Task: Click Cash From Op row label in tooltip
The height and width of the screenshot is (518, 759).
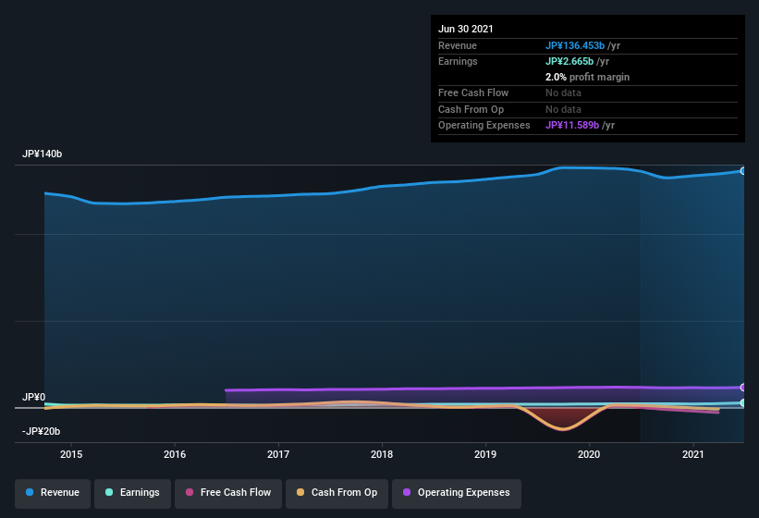Action: 471,109
